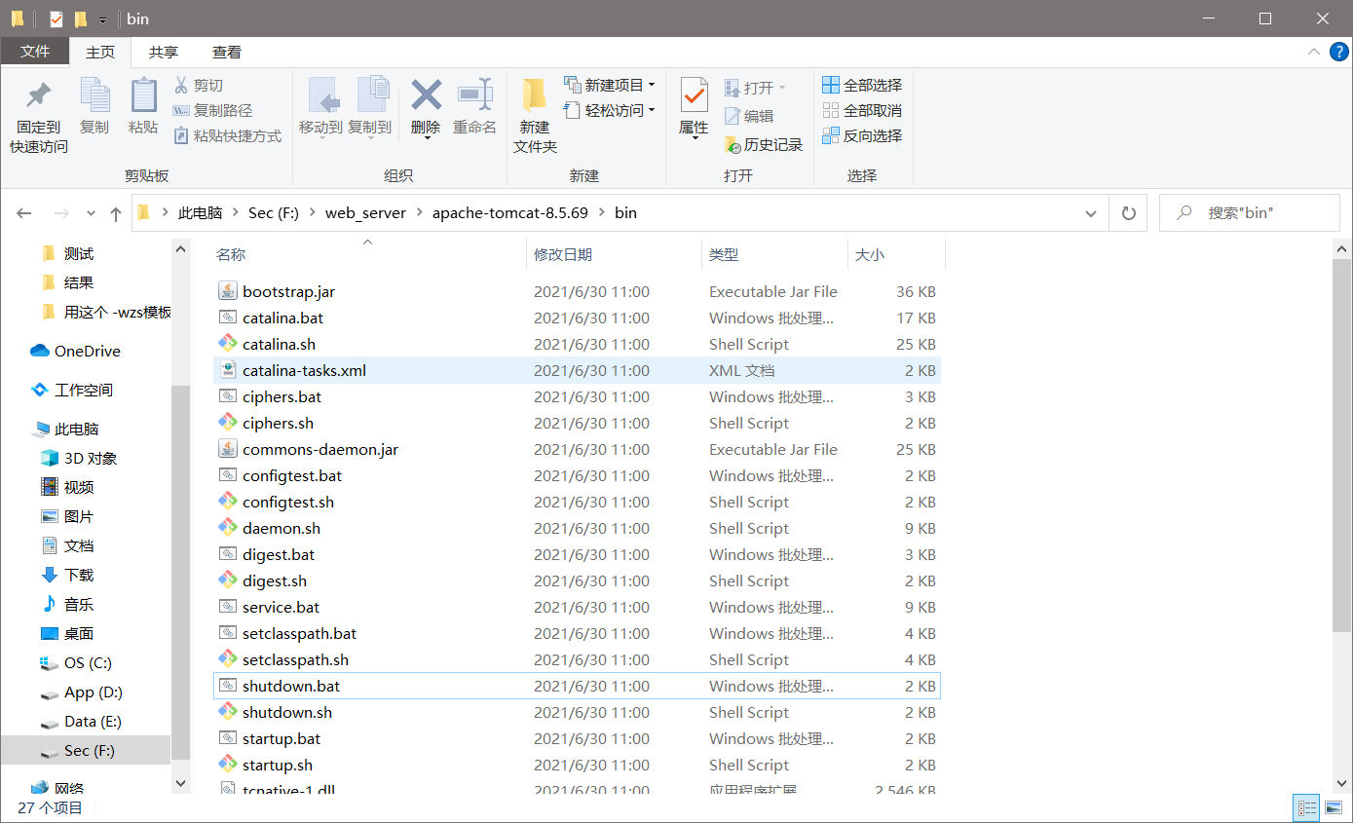Viewport: 1353px width, 823px height.
Task: Open the File (文件) tab
Action: (35, 52)
